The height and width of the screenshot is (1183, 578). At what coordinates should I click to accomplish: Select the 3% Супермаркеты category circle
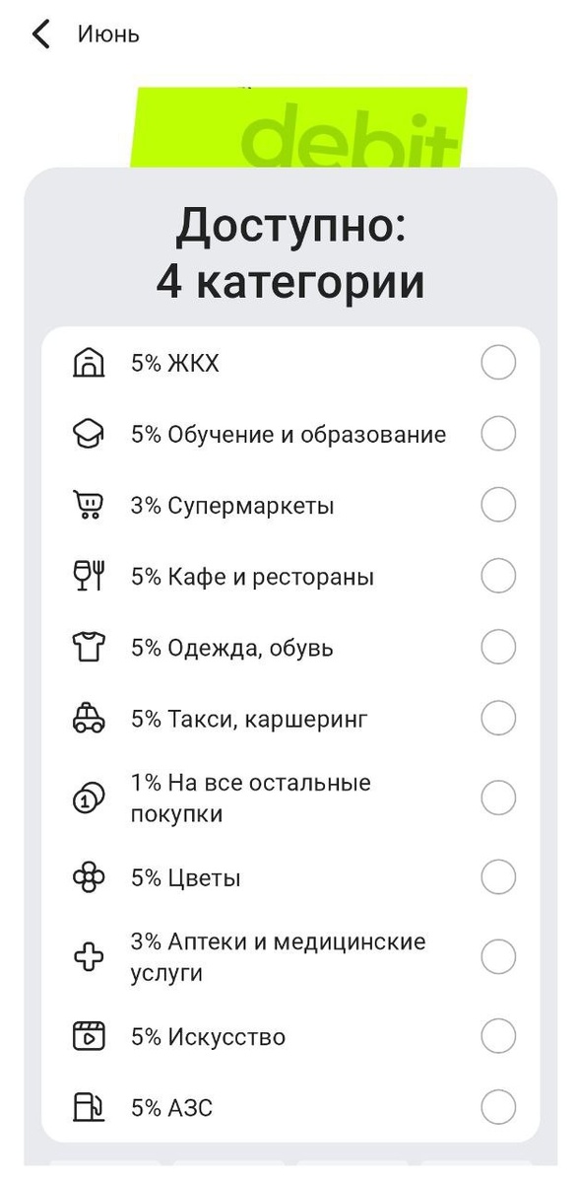(x=498, y=505)
